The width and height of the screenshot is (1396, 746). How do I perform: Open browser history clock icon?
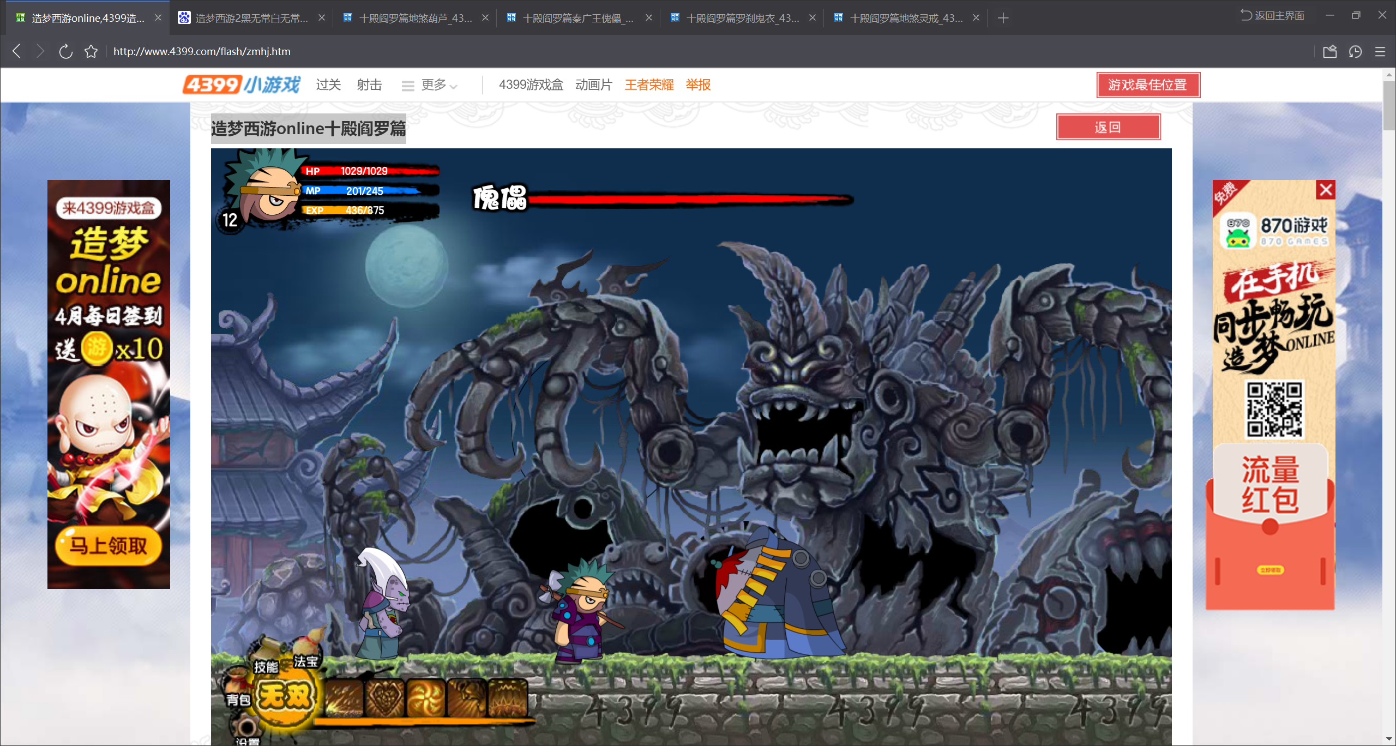coord(1355,52)
